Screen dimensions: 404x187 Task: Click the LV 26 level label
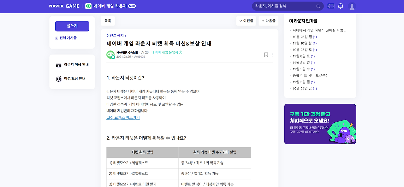point(145,52)
